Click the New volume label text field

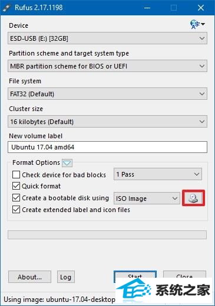pyautogui.click(x=107, y=147)
